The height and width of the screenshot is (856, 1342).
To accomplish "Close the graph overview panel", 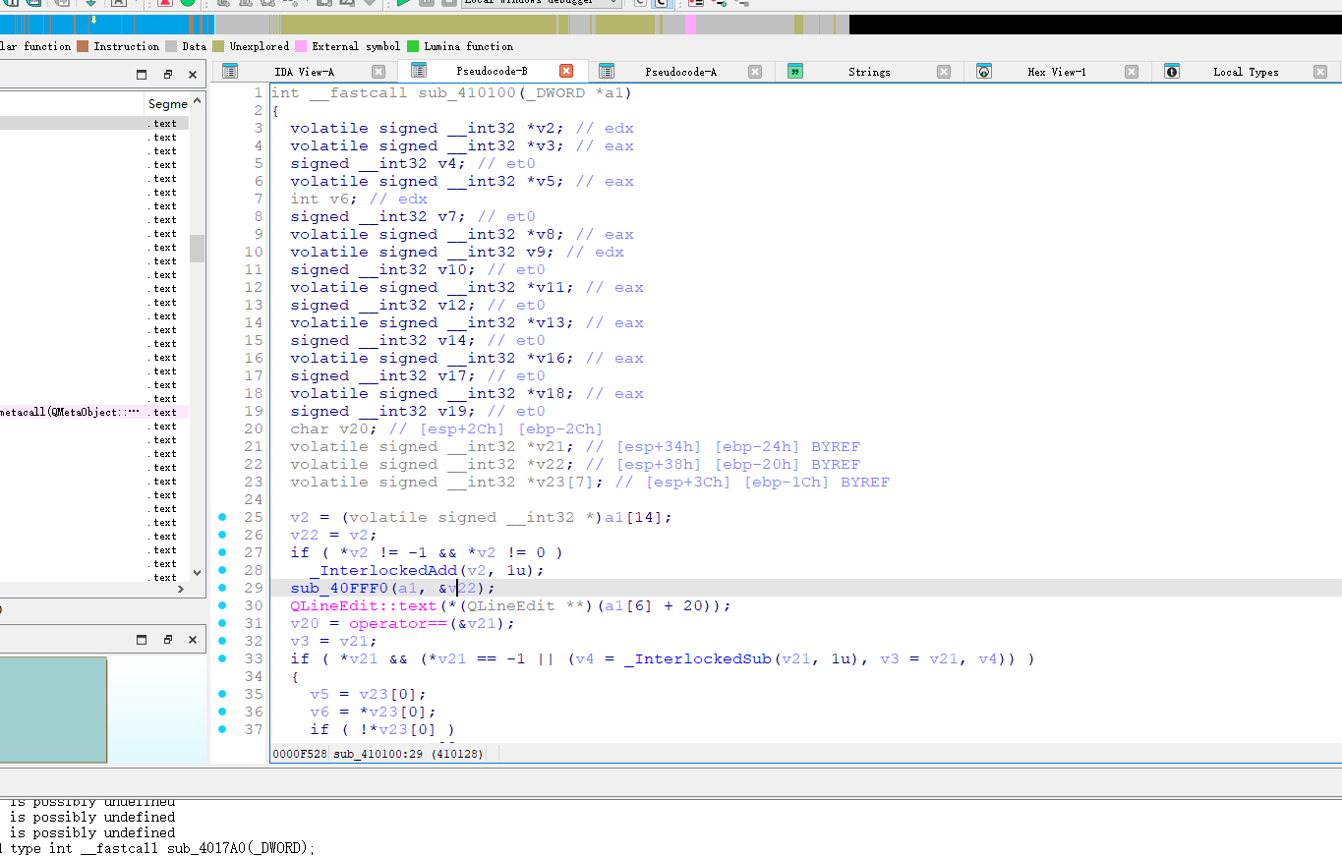I will click(193, 640).
